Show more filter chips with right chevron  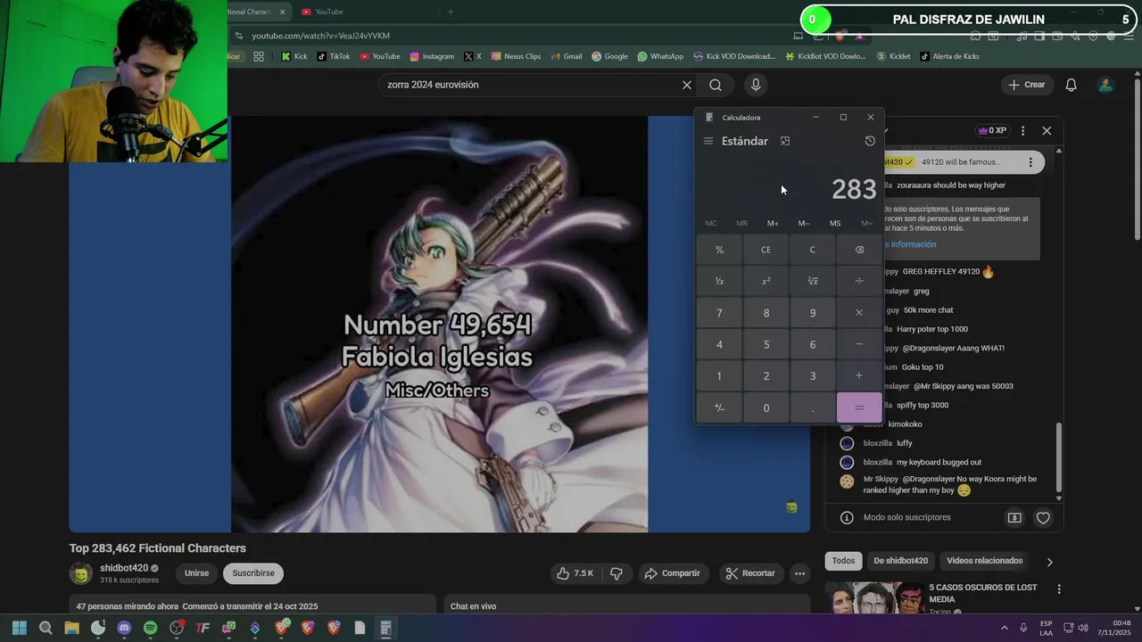[1049, 562]
